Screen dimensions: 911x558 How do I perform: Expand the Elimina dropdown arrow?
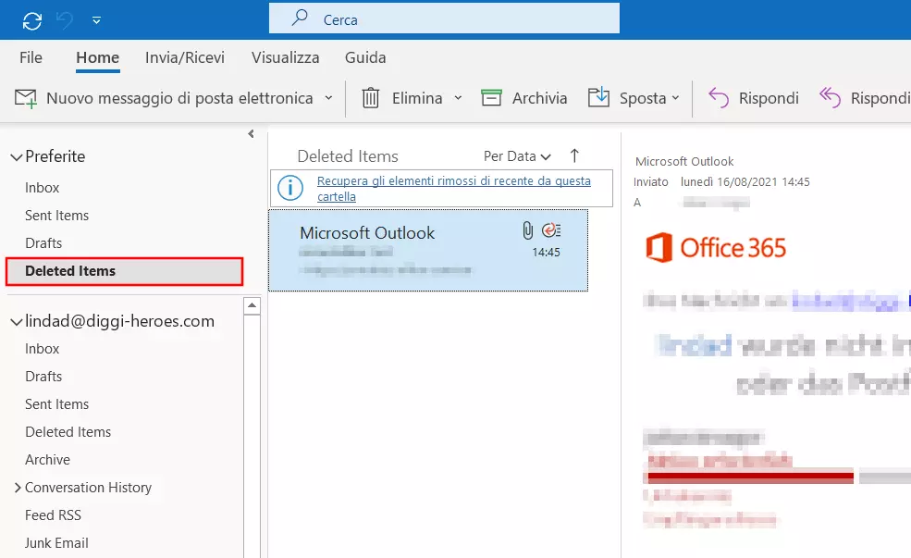(x=458, y=98)
